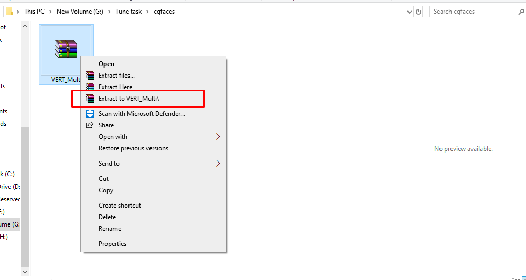Click the Share arrow icon
The image size is (526, 280).
coord(90,125)
